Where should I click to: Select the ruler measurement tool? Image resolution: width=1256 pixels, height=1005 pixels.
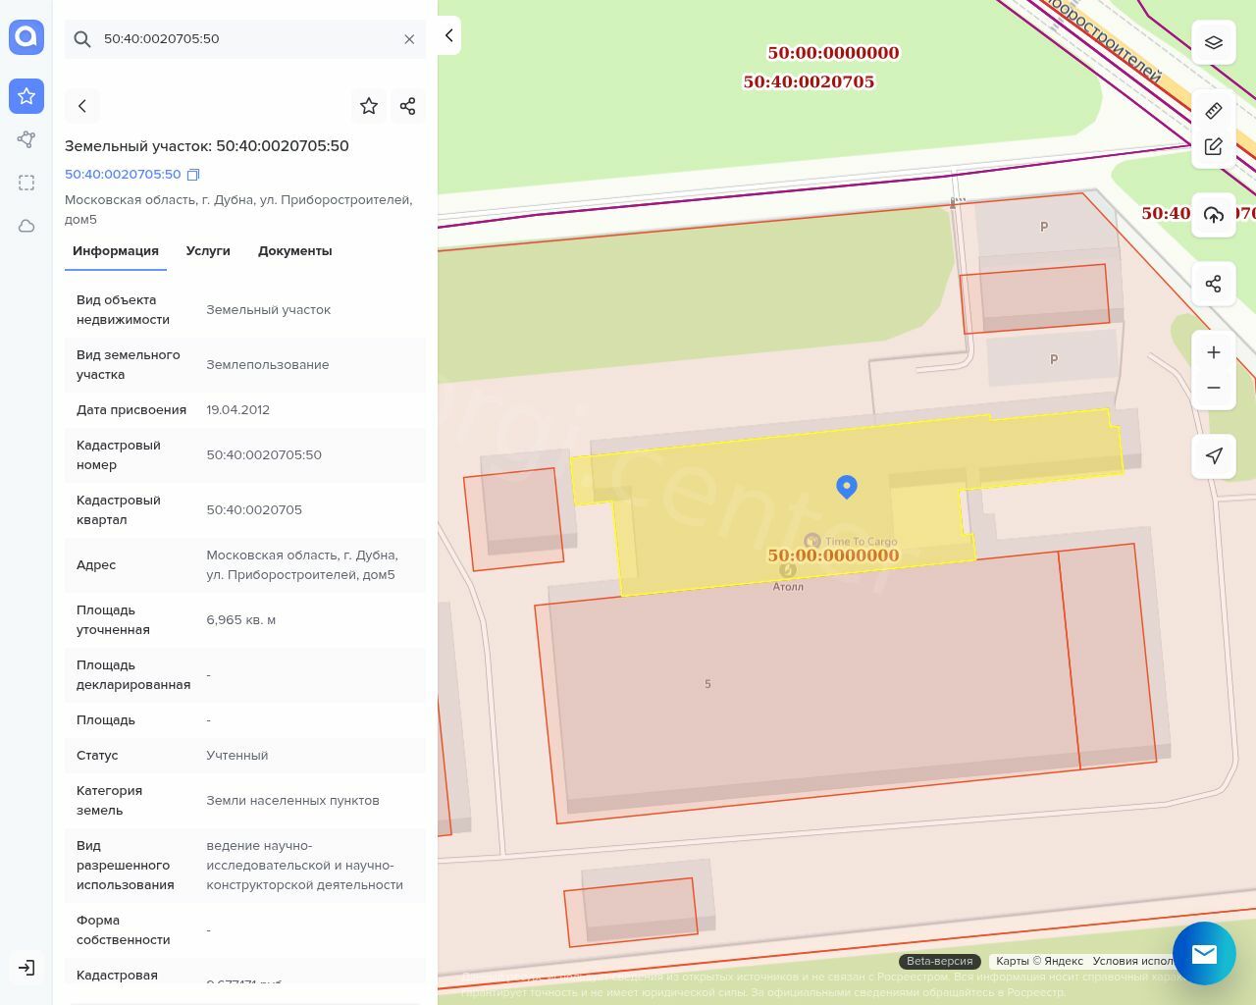(1214, 111)
